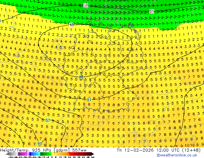Screen dimensions: 204x158
Task: Pick the dark blue swatch in the legend
Action: coord(30,154)
